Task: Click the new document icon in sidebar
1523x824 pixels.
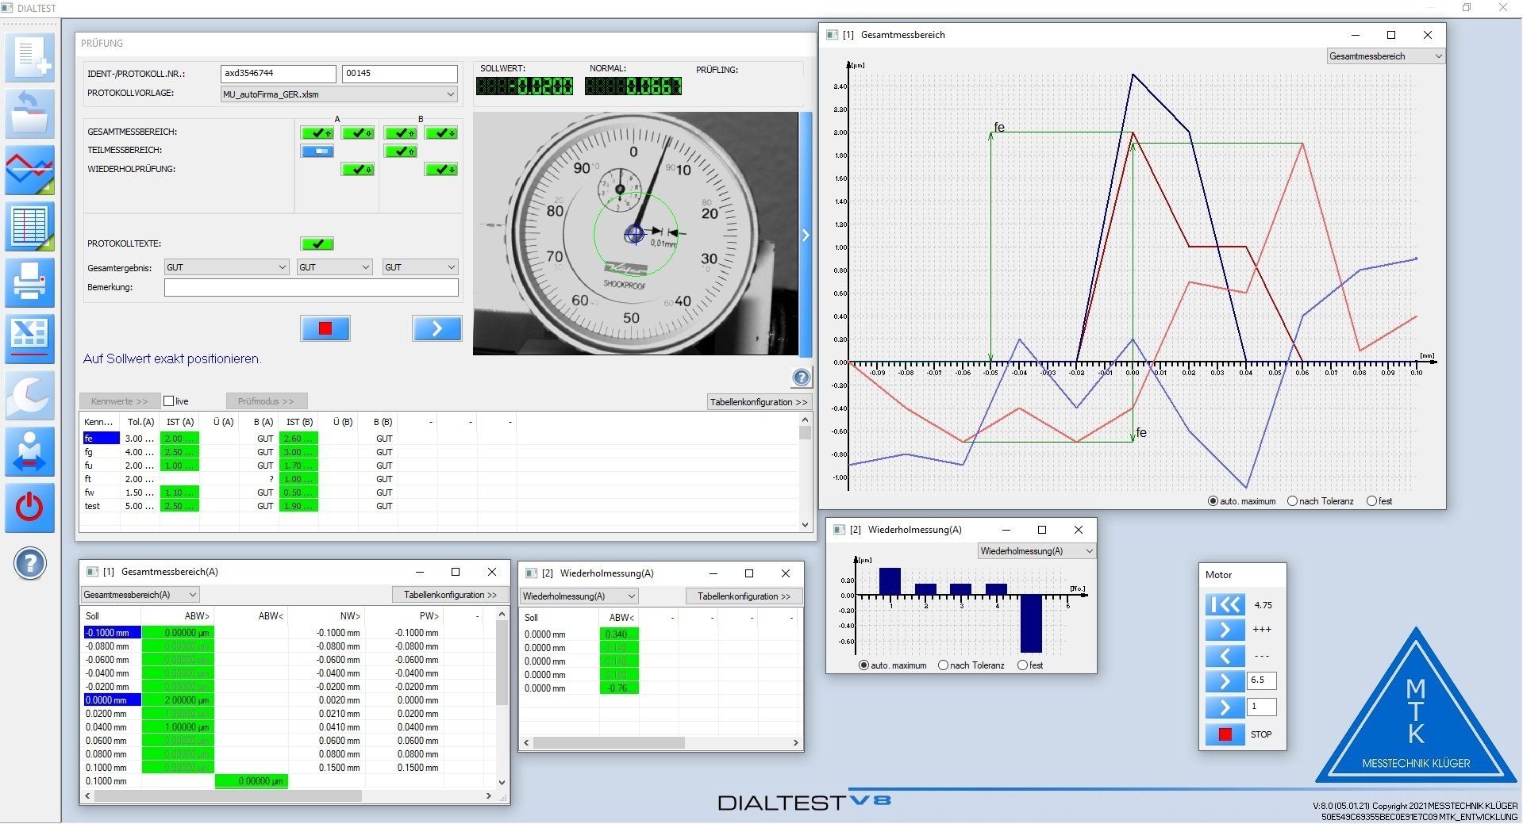Action: (x=30, y=57)
